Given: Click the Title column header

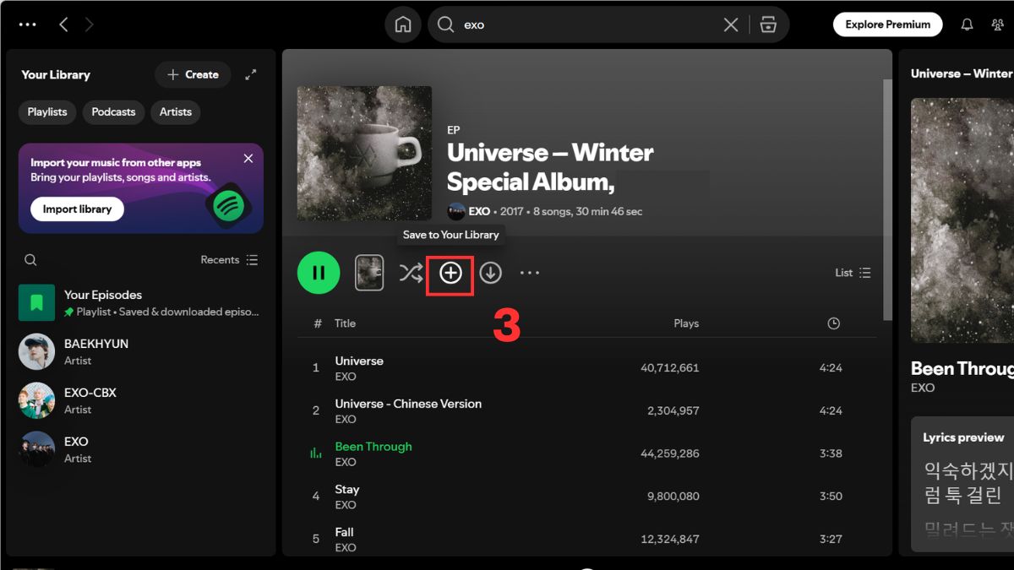Looking at the screenshot, I should pos(345,323).
